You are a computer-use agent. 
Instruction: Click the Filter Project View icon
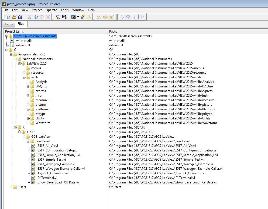tap(74, 17)
